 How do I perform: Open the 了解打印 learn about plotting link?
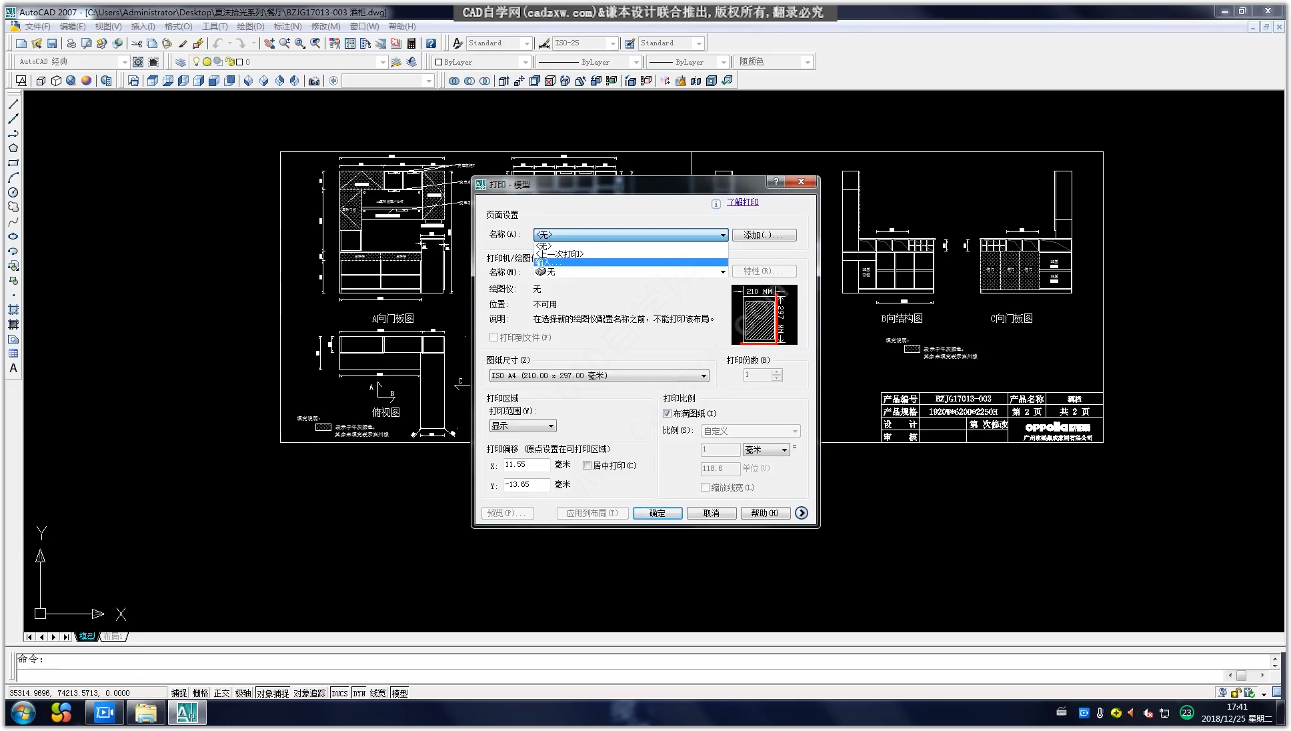[x=742, y=203]
